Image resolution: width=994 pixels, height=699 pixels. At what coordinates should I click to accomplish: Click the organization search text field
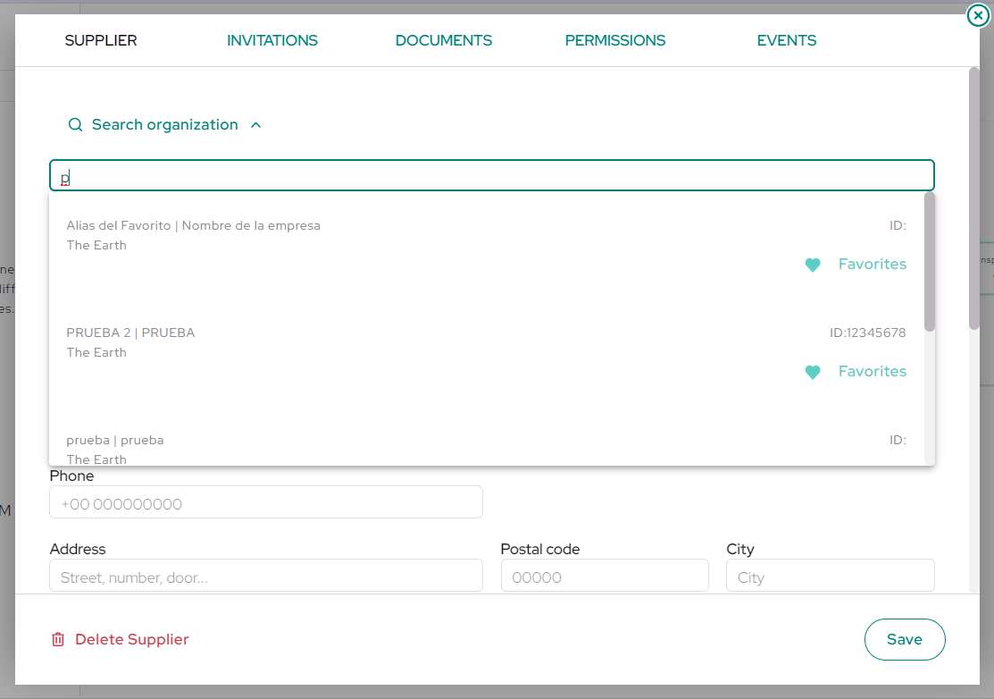click(492, 176)
